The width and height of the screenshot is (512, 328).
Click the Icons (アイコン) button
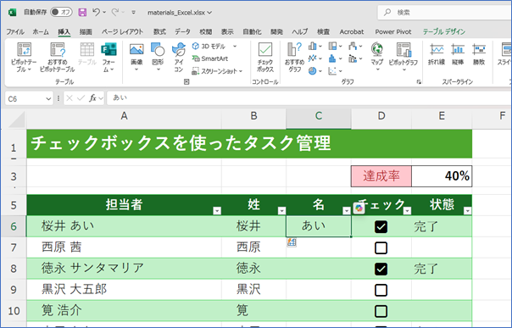pyautogui.click(x=179, y=57)
